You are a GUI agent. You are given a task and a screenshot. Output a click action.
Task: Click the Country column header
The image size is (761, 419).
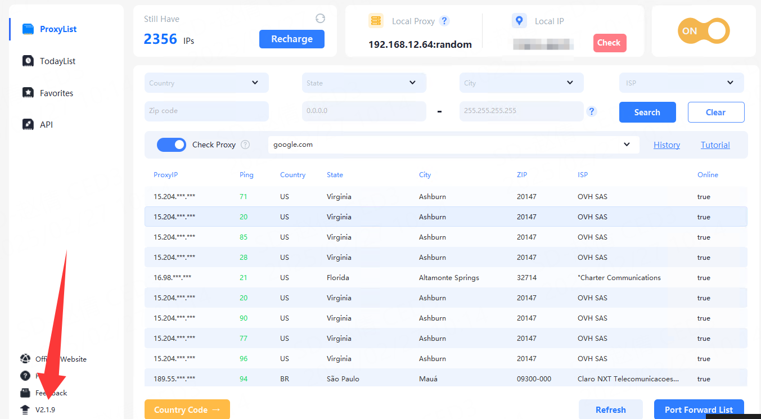pyautogui.click(x=292, y=175)
